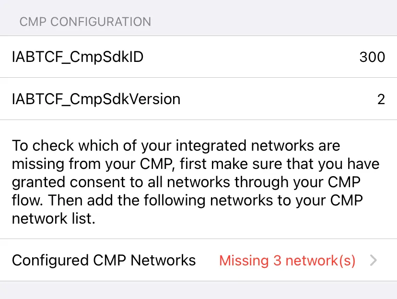Tap the disclosure arrow beside Missing 3 network(s)

(373, 261)
